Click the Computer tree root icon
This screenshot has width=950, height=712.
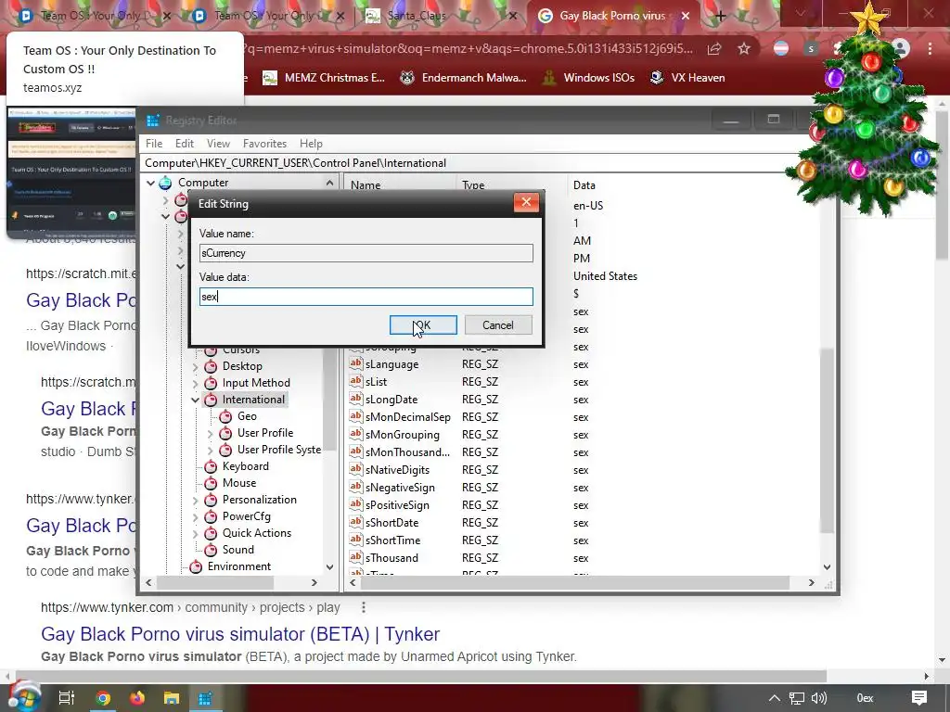point(165,183)
